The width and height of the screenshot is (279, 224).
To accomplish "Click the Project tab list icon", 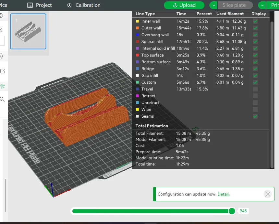I will tap(30, 5).
